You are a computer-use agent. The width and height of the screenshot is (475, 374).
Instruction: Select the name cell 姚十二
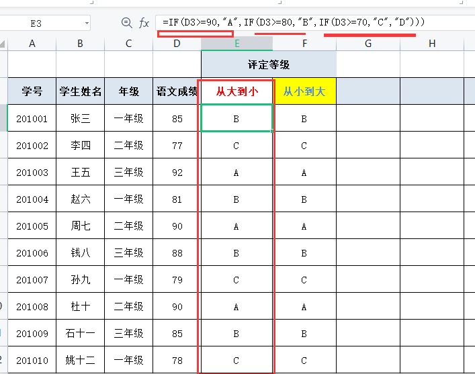point(80,360)
